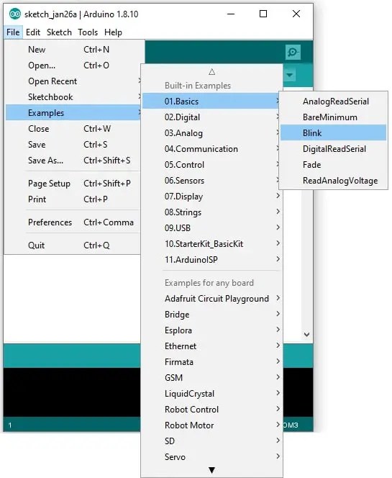
Task: Expand Adafruit Circuit Playground examples
Action: [x=211, y=299]
